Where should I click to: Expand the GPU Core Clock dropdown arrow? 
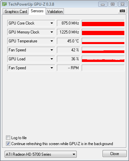(52, 23)
